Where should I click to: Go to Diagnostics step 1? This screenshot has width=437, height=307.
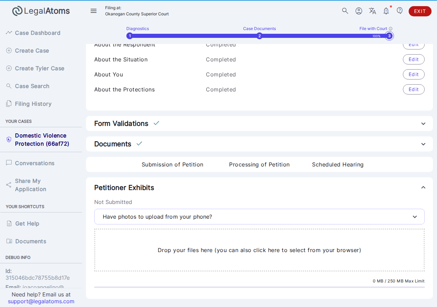tap(130, 36)
